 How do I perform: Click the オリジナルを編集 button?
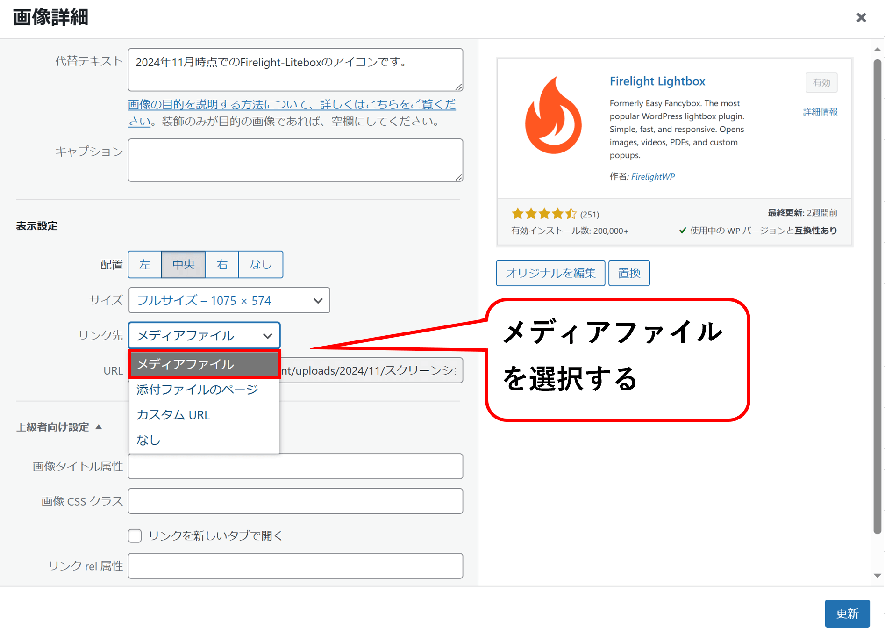coord(550,273)
